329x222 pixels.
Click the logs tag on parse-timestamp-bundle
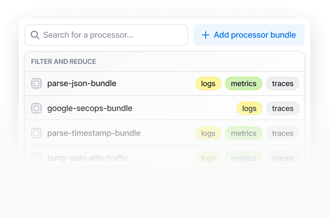click(x=208, y=133)
